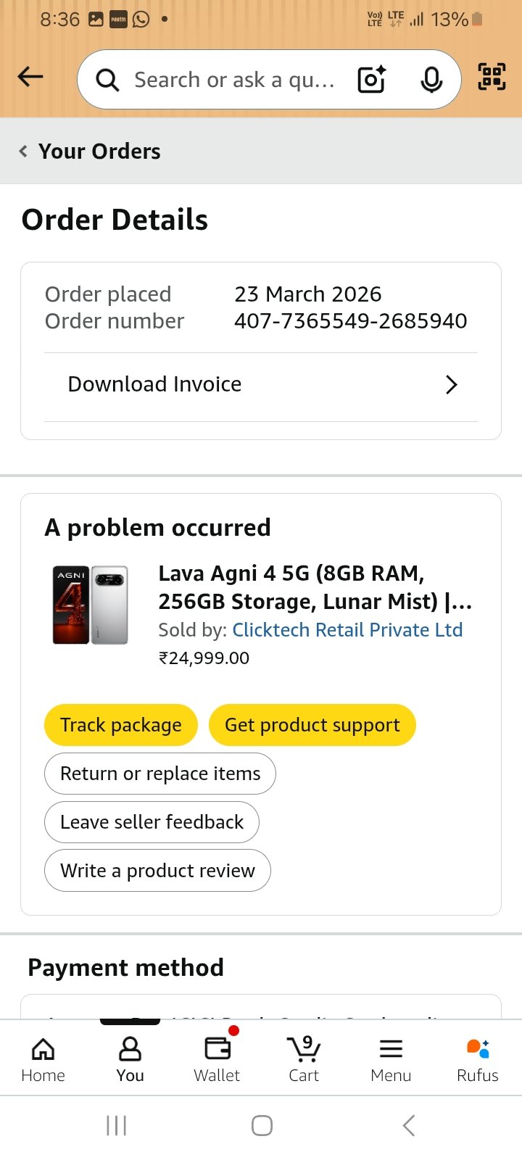Open the Cart with 9 items
Viewport: 522px width, 1160px height.
coord(304,1058)
